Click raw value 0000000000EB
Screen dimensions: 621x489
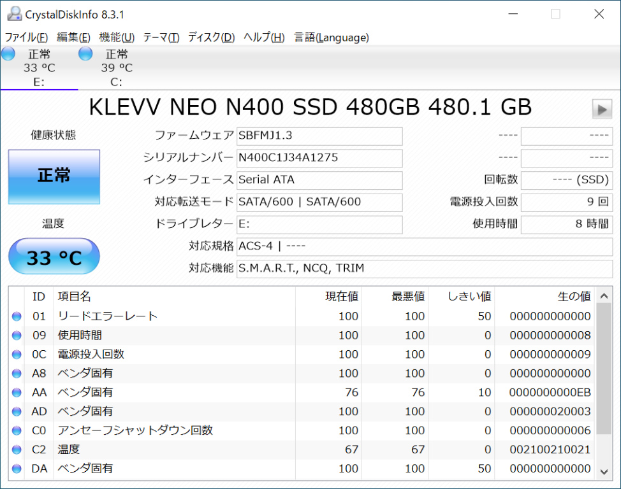point(550,392)
